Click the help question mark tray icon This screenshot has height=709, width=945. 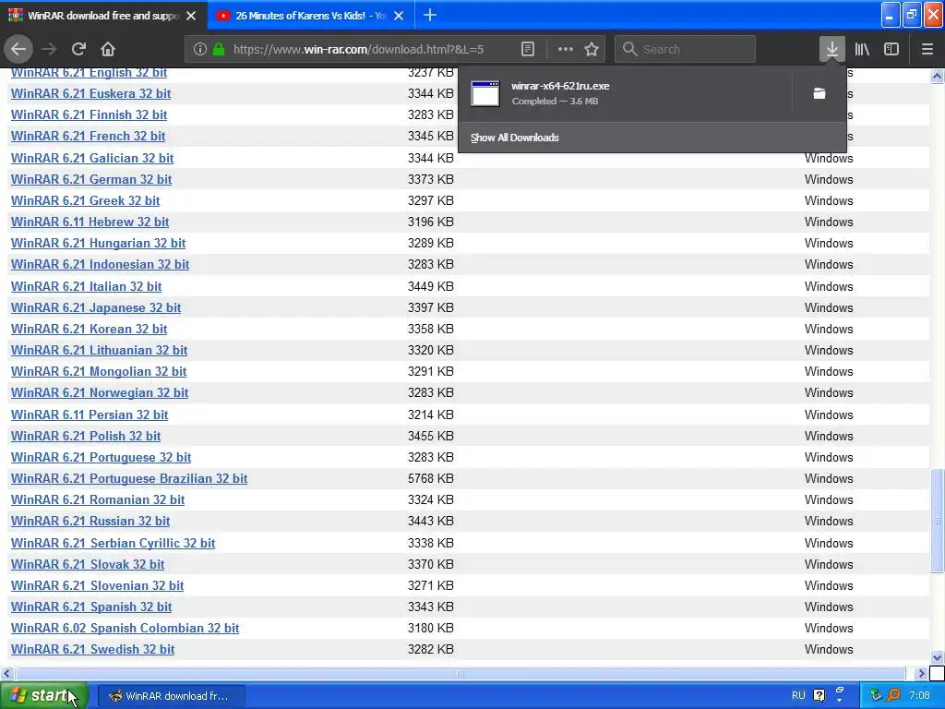pyautogui.click(x=819, y=695)
